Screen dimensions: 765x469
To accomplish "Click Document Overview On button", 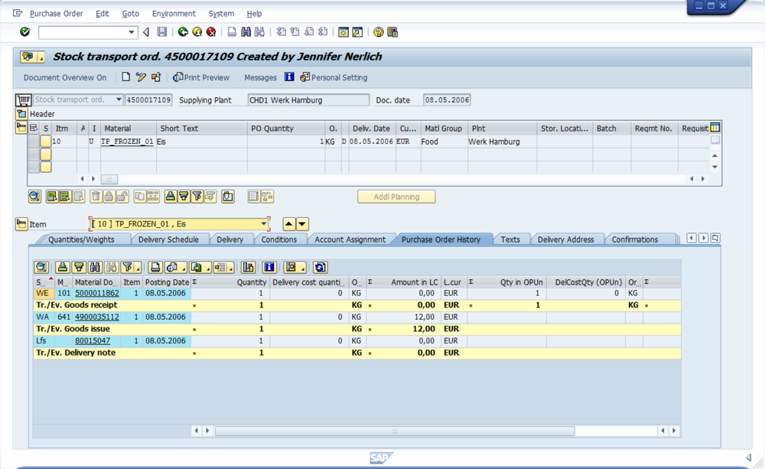I will click(65, 77).
